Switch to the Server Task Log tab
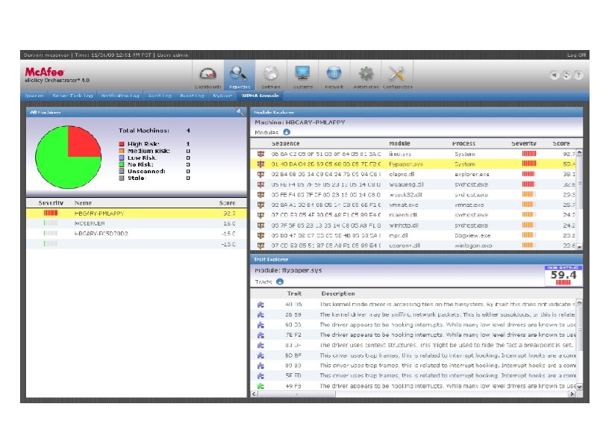Image resolution: width=597 pixels, height=448 pixels. click(x=72, y=96)
